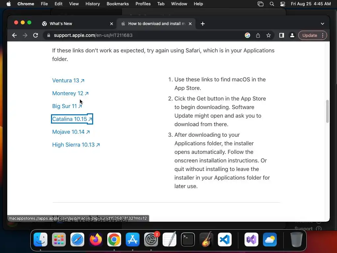337x253 pixels.
Task: Launch Firefox from the Dock
Action: pos(96,239)
